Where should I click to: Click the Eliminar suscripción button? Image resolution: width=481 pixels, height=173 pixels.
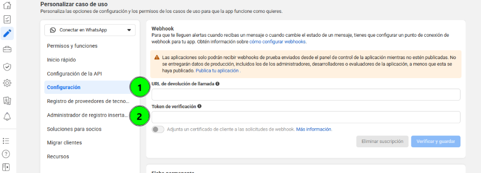click(382, 142)
